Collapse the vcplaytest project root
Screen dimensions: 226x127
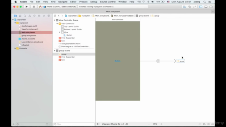point(13,20)
